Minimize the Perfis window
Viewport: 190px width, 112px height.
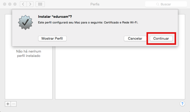point(10,4)
